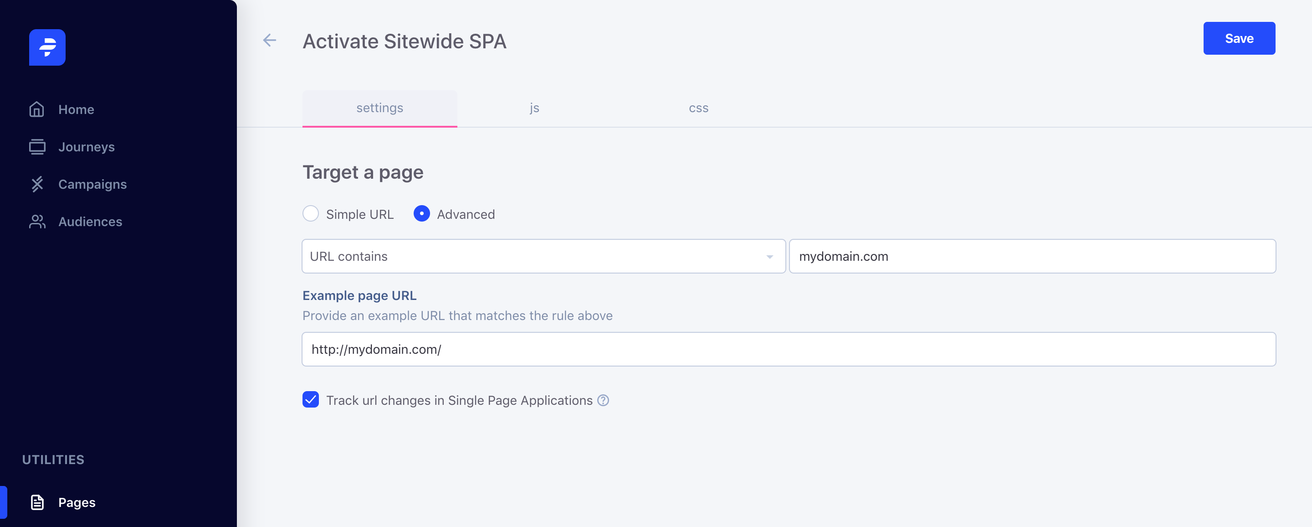
Task: Open the settings tab
Action: pyautogui.click(x=379, y=108)
